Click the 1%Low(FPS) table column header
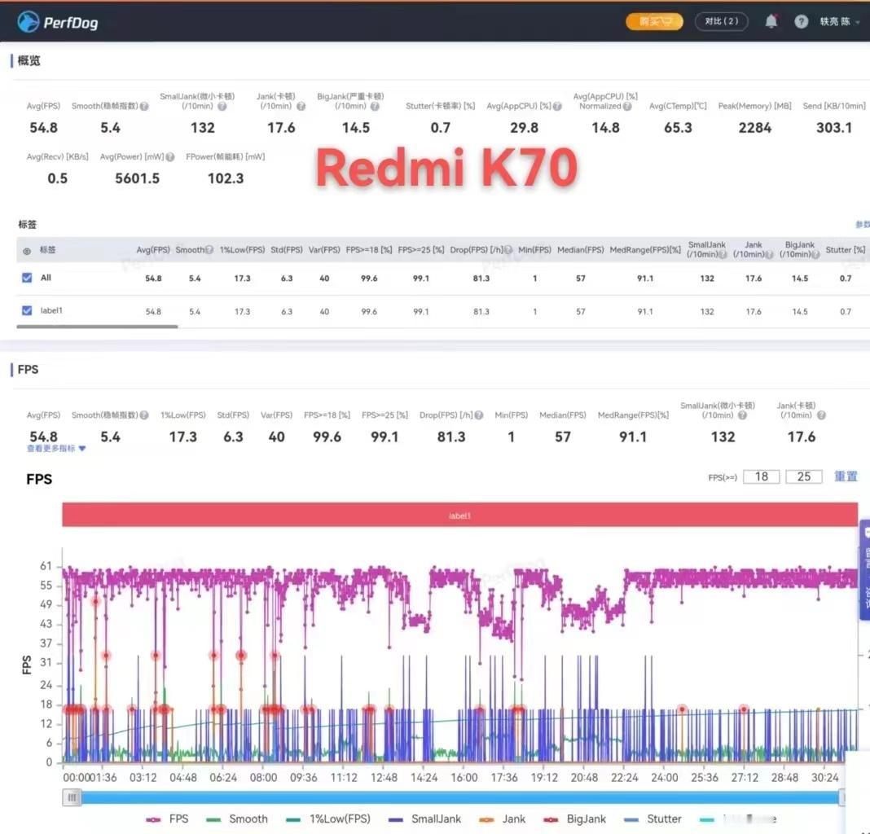This screenshot has width=870, height=834. [242, 250]
